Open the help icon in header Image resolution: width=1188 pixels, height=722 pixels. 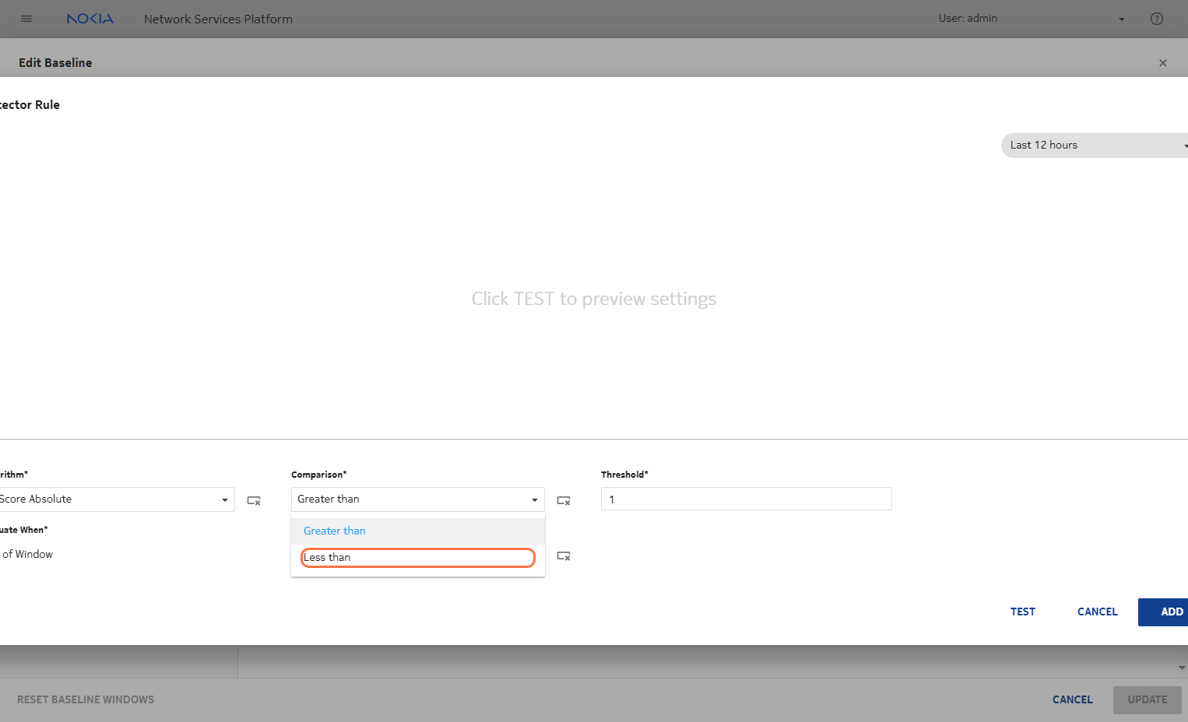[x=1156, y=19]
